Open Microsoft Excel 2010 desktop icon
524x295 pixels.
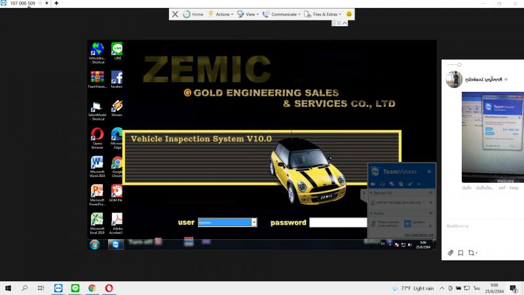tap(97, 224)
